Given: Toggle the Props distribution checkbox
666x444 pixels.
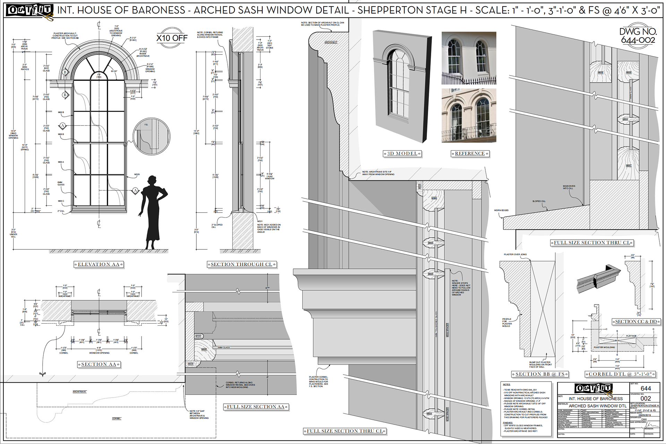Looking at the screenshot, I should pos(604,415).
